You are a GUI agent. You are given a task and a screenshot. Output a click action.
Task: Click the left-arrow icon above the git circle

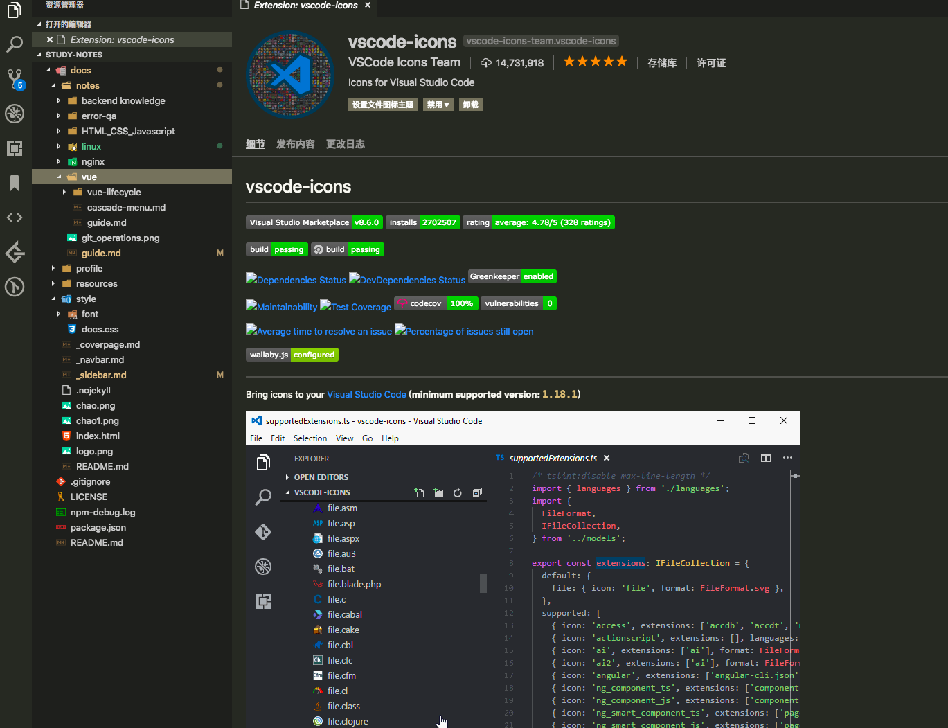point(15,252)
